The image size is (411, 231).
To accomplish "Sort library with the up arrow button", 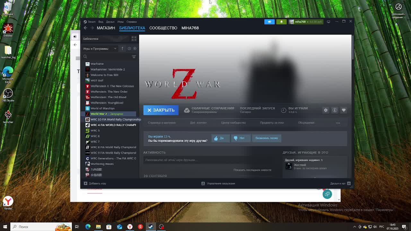I will coord(122,48).
